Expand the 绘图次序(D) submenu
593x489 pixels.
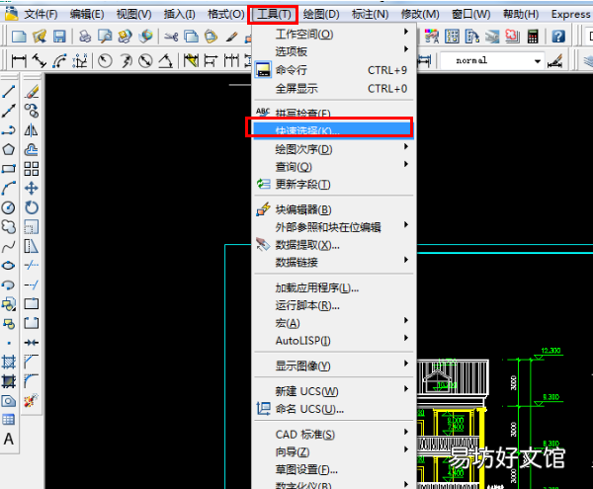(333, 149)
